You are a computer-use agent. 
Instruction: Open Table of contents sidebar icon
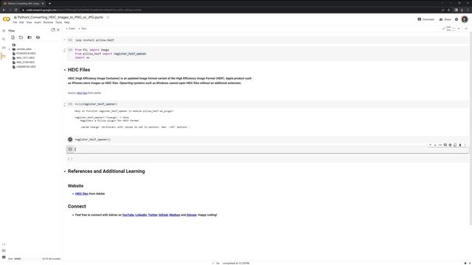(x=4, y=31)
